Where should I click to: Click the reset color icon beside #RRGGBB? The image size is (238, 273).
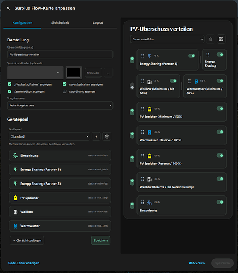pos(108,73)
